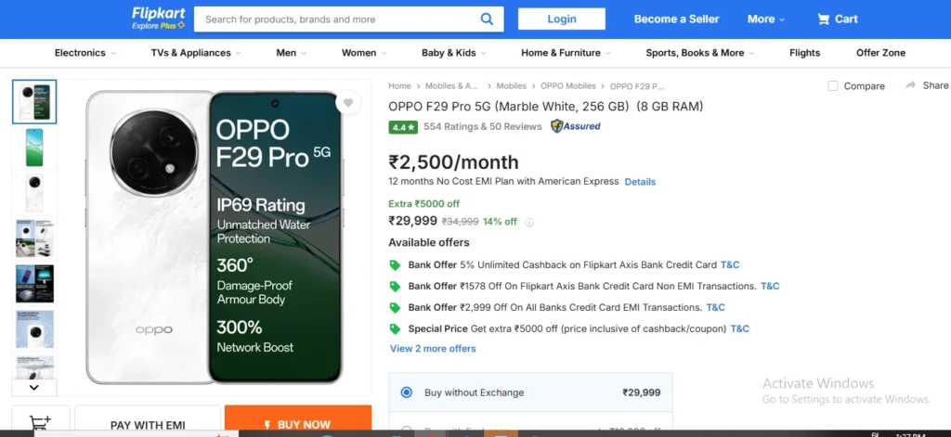Select green phone front thumbnail
Image resolution: width=951 pixels, height=437 pixels.
pos(34,148)
